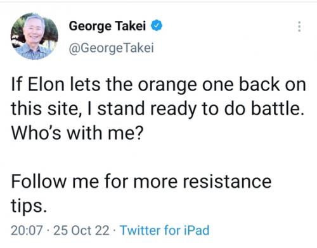The height and width of the screenshot is (248, 317).
Task: Open the @GeorgeTakei handle link
Action: click(x=111, y=48)
